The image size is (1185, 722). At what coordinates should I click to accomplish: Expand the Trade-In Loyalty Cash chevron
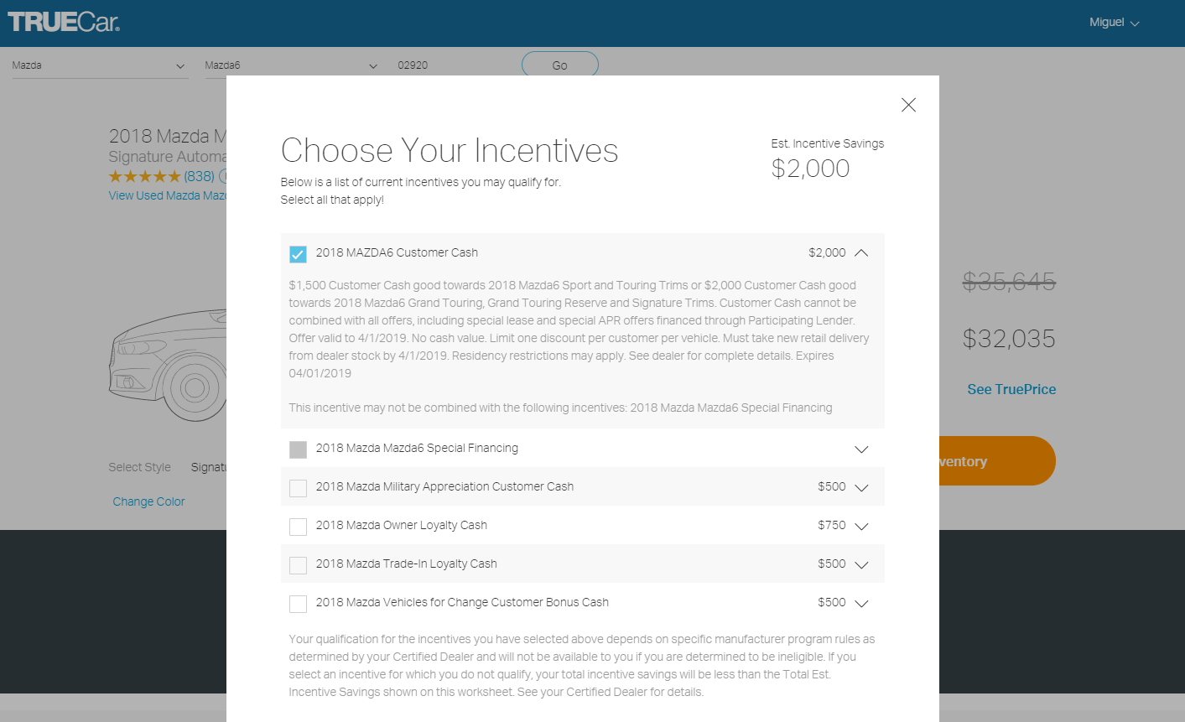(861, 564)
